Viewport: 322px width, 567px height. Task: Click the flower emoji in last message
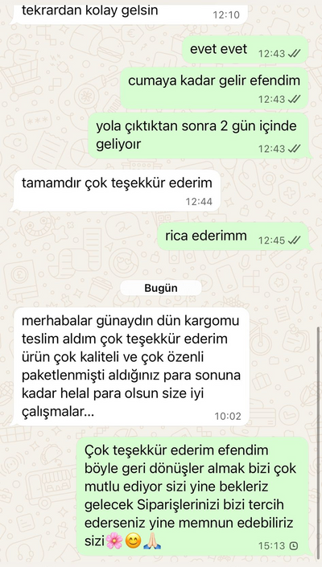pos(114,542)
